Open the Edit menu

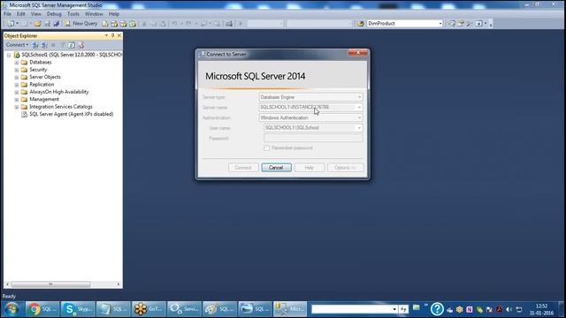click(21, 14)
